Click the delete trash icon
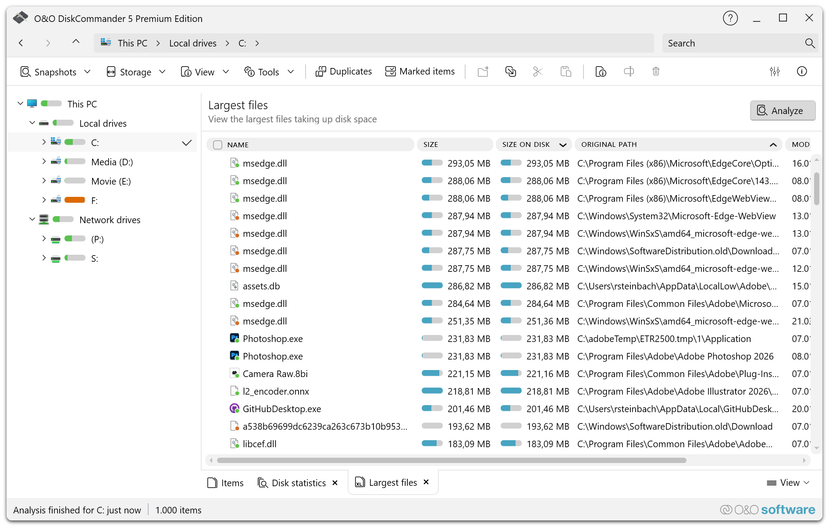The image size is (829, 527). 655,71
